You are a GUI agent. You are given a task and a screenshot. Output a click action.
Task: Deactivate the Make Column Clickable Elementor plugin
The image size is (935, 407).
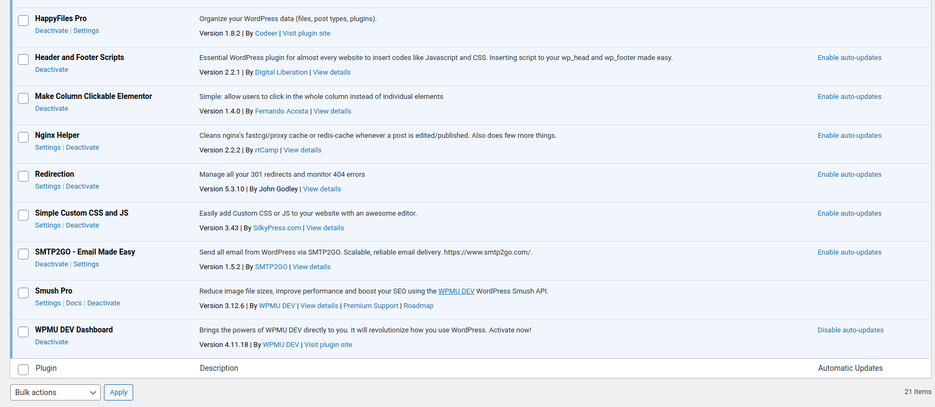coord(51,109)
